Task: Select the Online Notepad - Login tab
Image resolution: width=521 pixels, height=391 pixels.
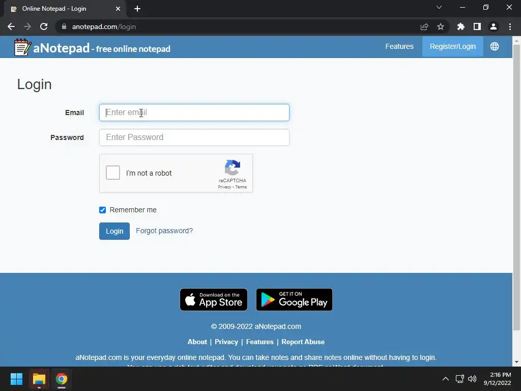Action: (65, 9)
